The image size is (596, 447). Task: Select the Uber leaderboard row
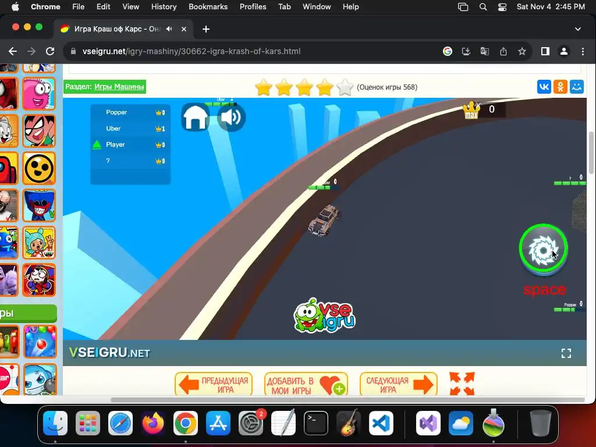(x=130, y=129)
